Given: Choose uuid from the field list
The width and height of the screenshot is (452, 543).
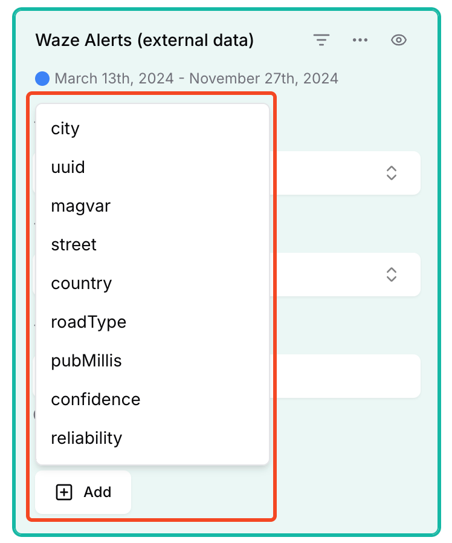Looking at the screenshot, I should [152, 167].
